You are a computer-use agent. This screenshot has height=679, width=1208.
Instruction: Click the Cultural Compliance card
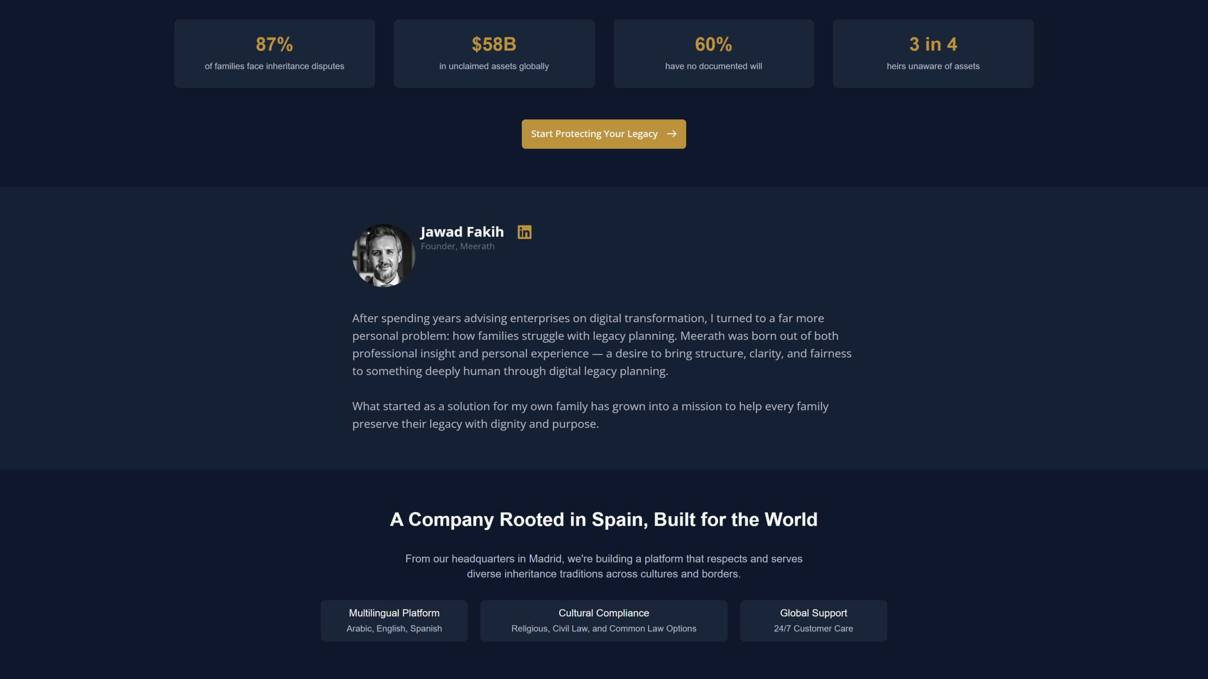(604, 621)
